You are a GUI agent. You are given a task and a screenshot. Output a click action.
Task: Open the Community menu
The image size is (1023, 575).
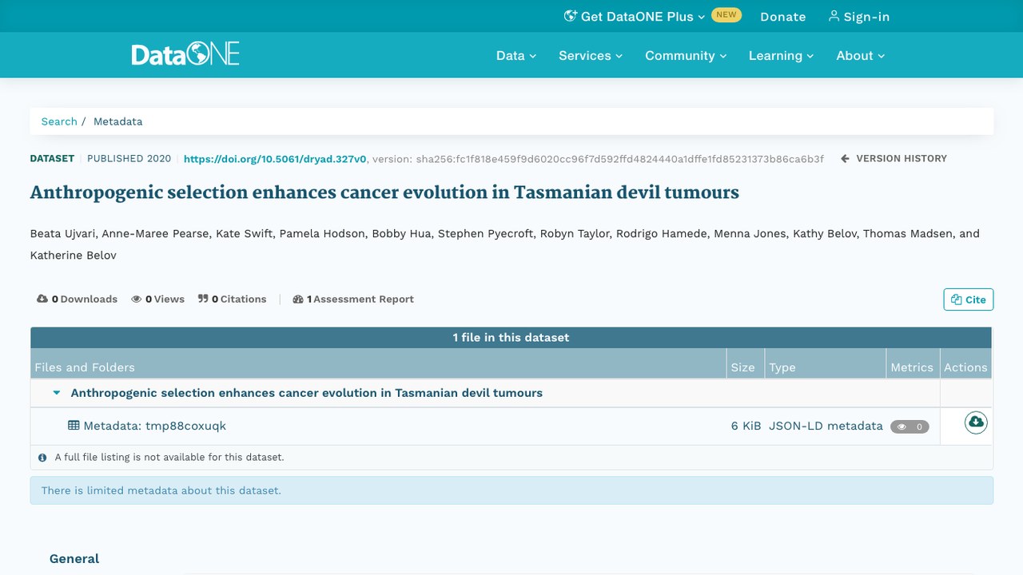coord(686,56)
